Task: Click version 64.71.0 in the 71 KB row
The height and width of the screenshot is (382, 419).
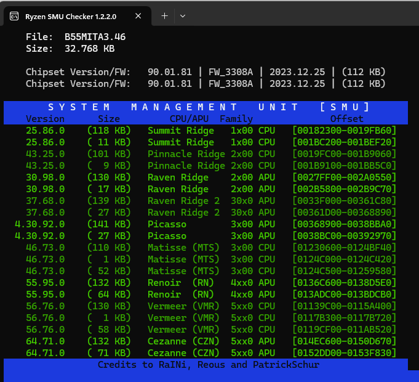Action: click(45, 353)
